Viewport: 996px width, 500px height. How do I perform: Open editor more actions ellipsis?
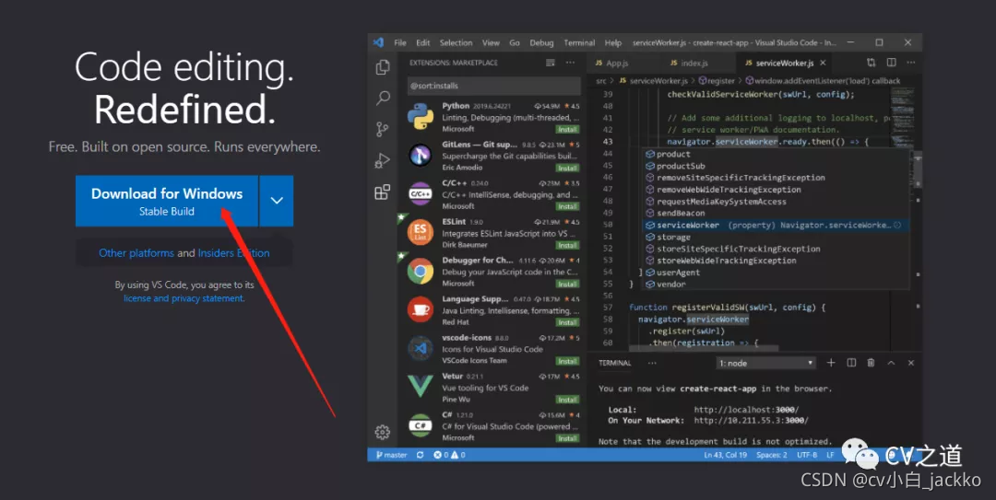(x=911, y=63)
